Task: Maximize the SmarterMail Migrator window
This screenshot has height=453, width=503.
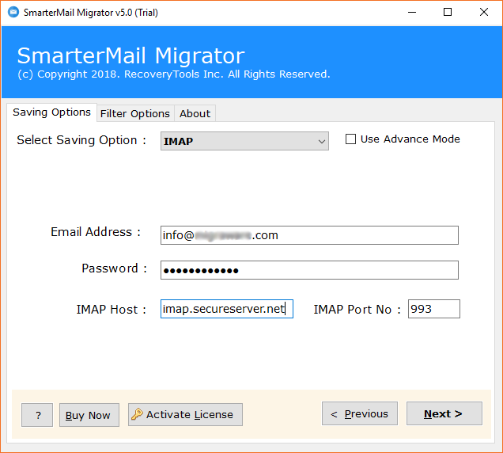Action: pyautogui.click(x=448, y=13)
